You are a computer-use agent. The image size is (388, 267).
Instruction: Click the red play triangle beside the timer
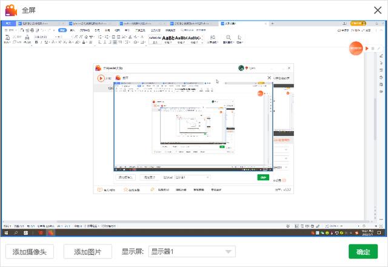coord(366,48)
